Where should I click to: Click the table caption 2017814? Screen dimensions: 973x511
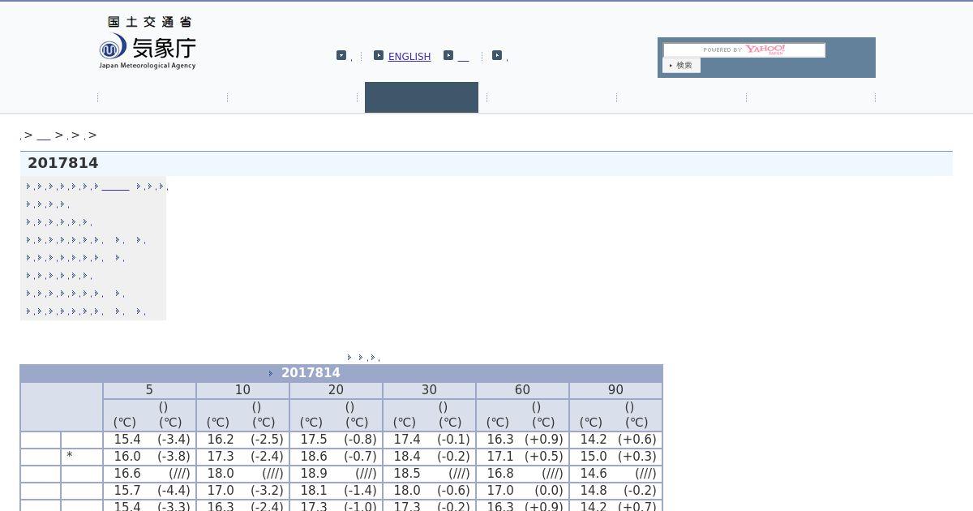click(311, 373)
